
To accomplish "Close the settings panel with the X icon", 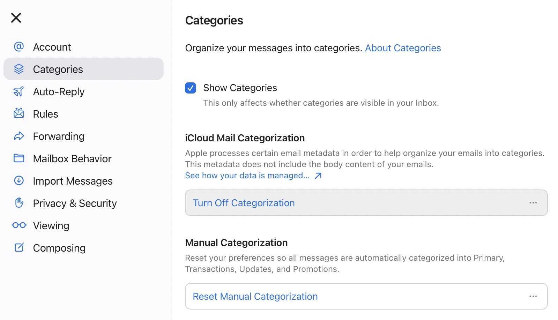I will pyautogui.click(x=16, y=18).
